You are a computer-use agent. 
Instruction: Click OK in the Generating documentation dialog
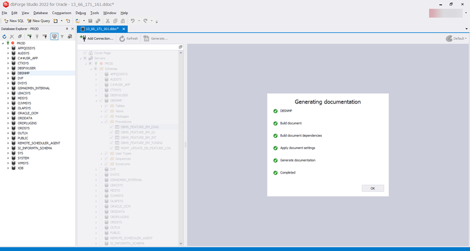click(372, 188)
